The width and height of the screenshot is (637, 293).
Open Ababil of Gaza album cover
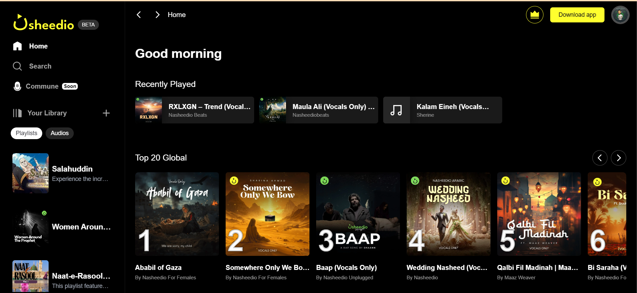coord(177,214)
